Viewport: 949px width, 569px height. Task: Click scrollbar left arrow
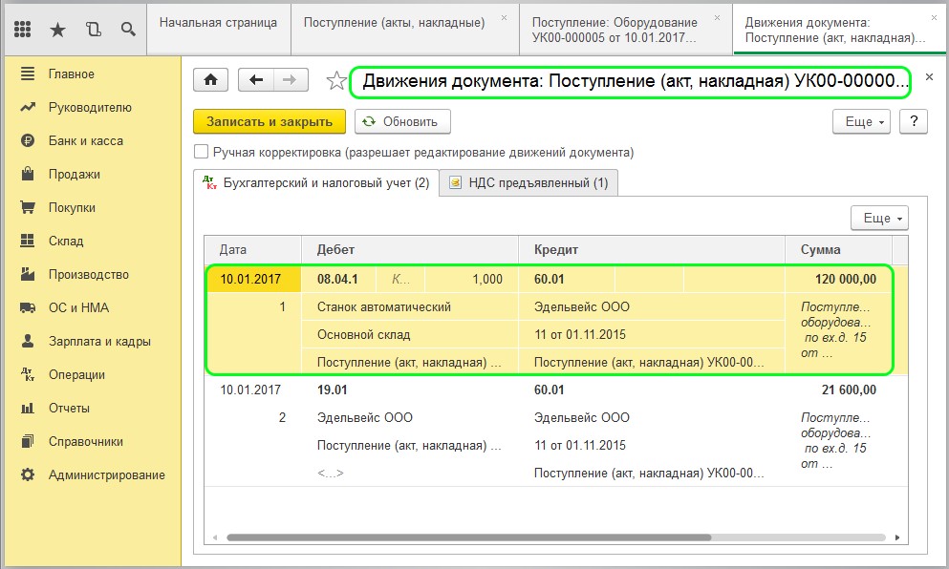point(214,537)
